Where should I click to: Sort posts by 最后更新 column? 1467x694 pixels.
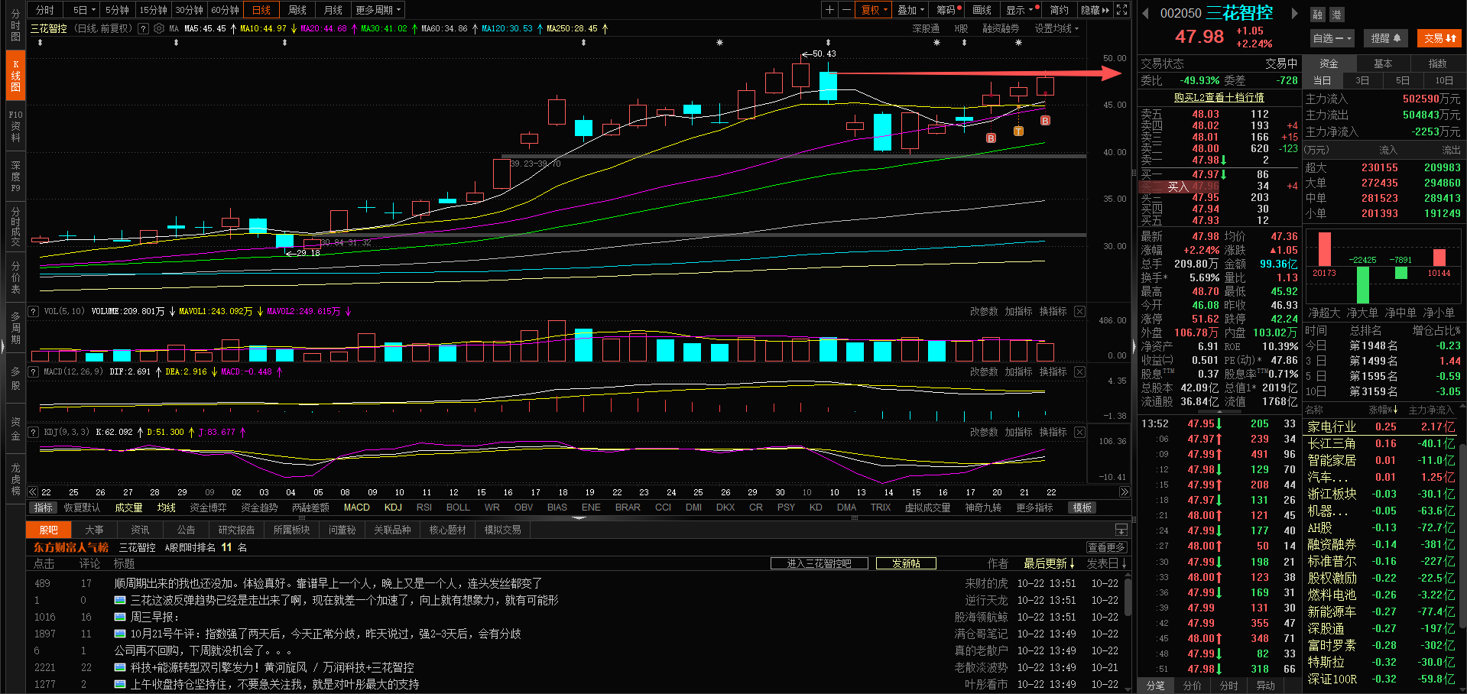coord(1049,563)
